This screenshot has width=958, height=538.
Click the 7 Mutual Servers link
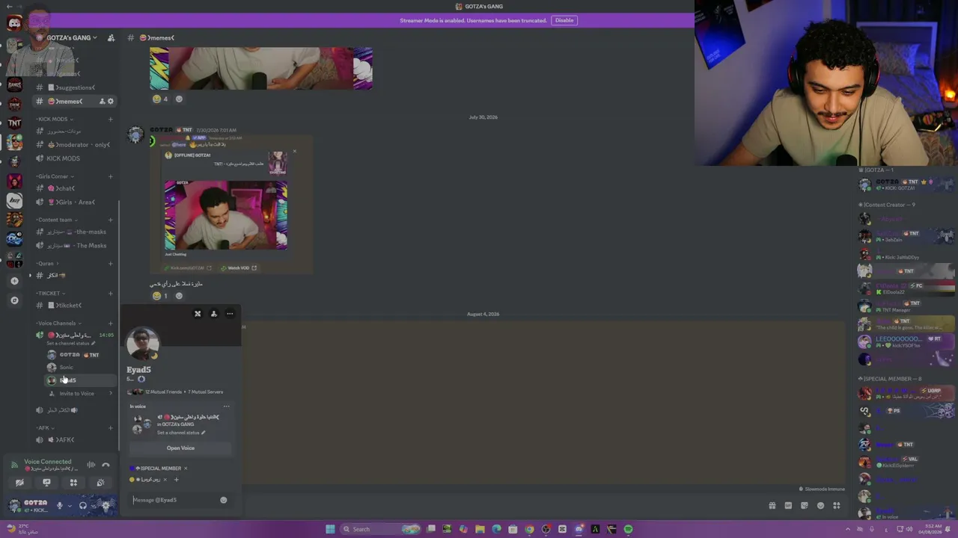click(205, 392)
